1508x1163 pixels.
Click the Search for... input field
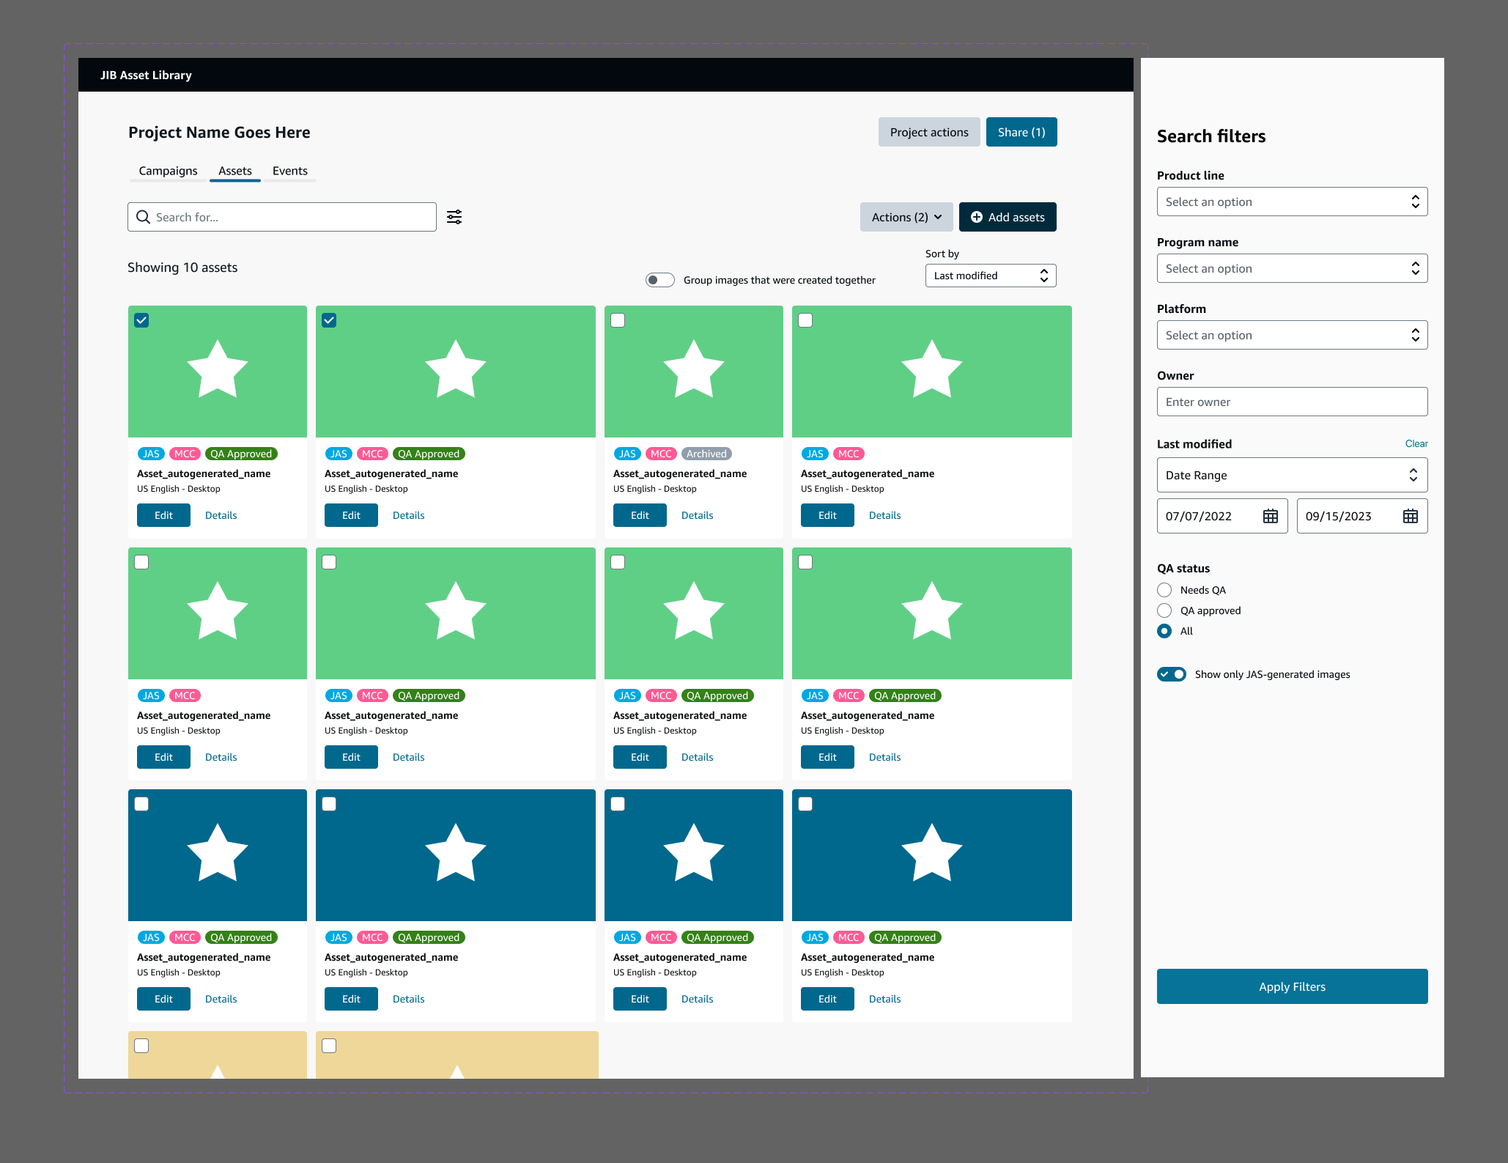[282, 217]
